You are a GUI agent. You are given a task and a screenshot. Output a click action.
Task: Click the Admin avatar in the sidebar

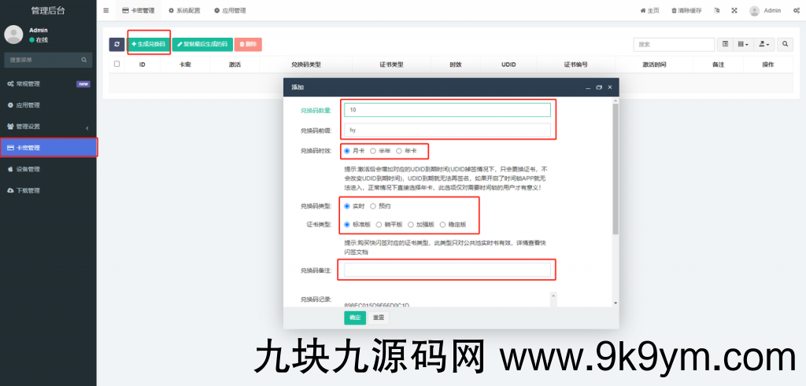[13, 35]
